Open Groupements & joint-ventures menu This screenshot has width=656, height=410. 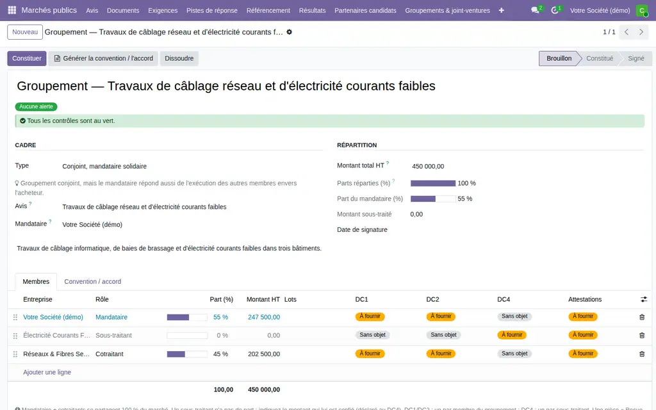[x=447, y=10]
